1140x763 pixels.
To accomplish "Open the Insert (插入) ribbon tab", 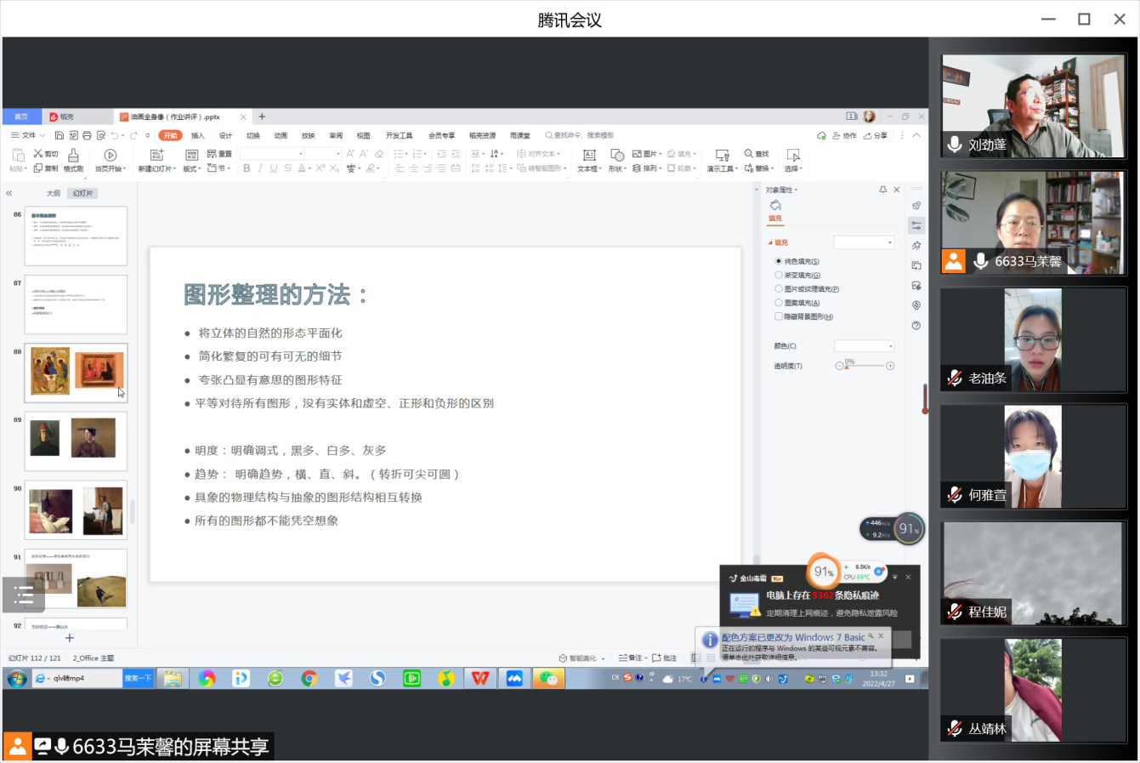I will (197, 135).
